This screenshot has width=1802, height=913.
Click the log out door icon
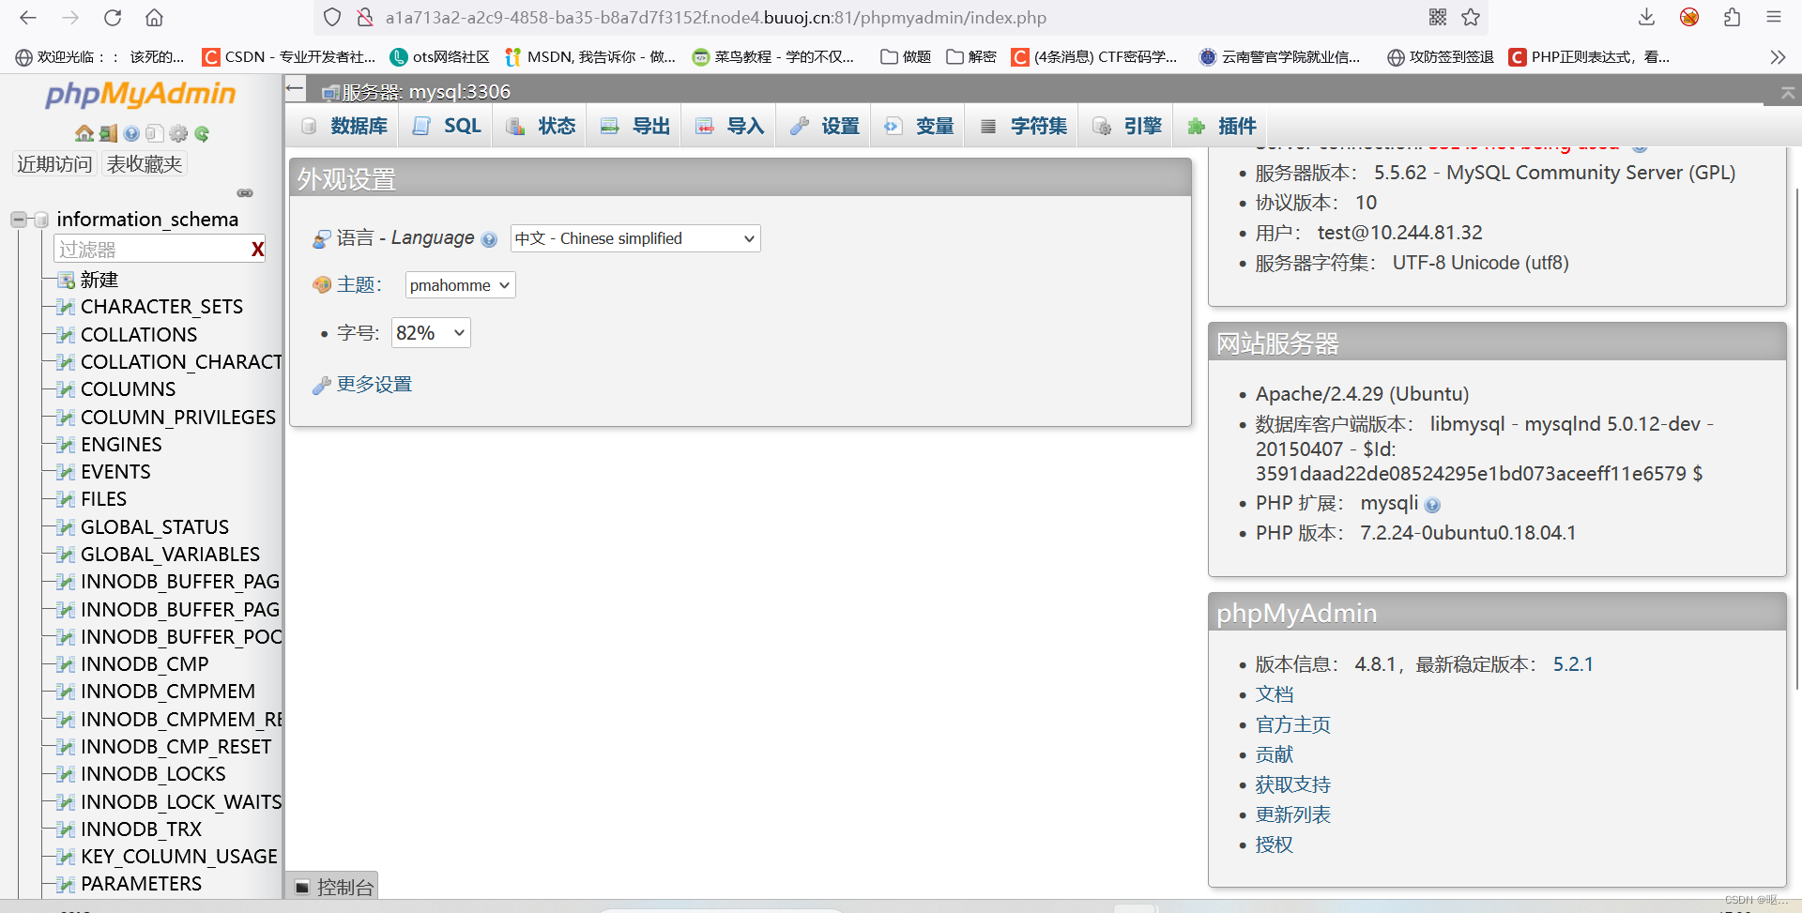108,133
